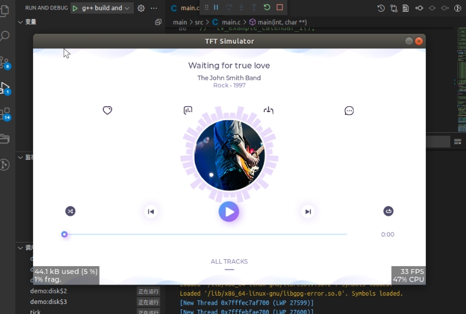Click Step Into in the debug toolbar

242,8
